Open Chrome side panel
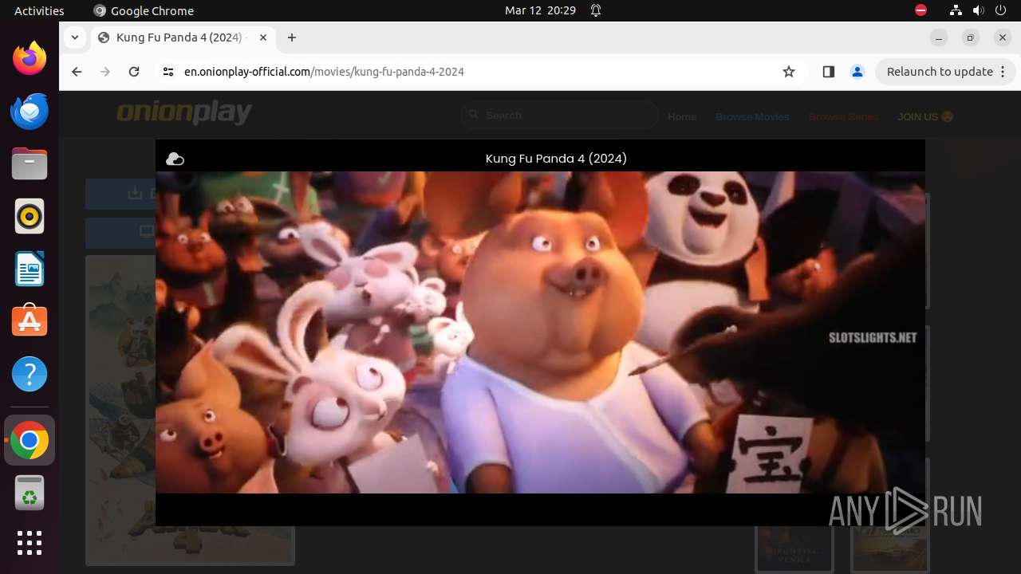 [828, 72]
